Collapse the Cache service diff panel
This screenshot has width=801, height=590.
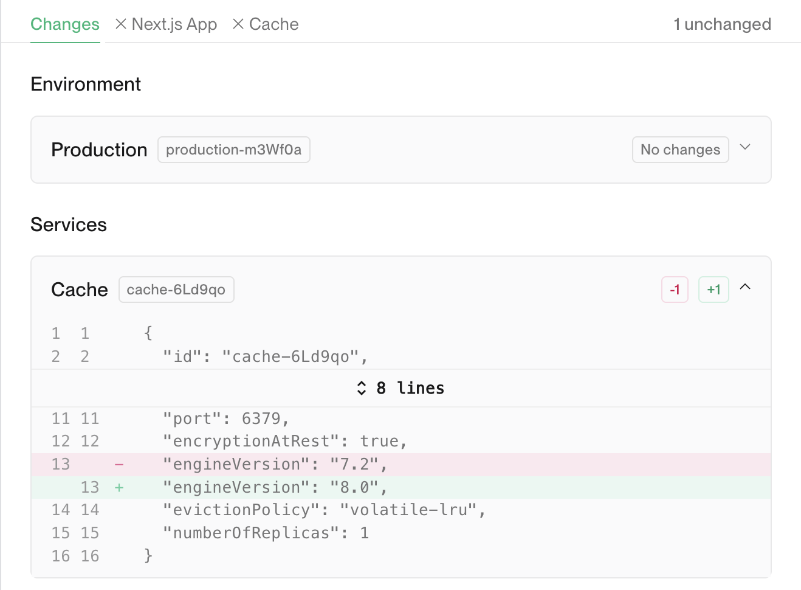(745, 287)
